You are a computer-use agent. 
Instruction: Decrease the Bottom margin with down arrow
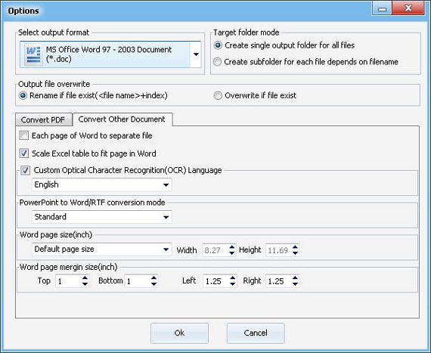click(153, 283)
